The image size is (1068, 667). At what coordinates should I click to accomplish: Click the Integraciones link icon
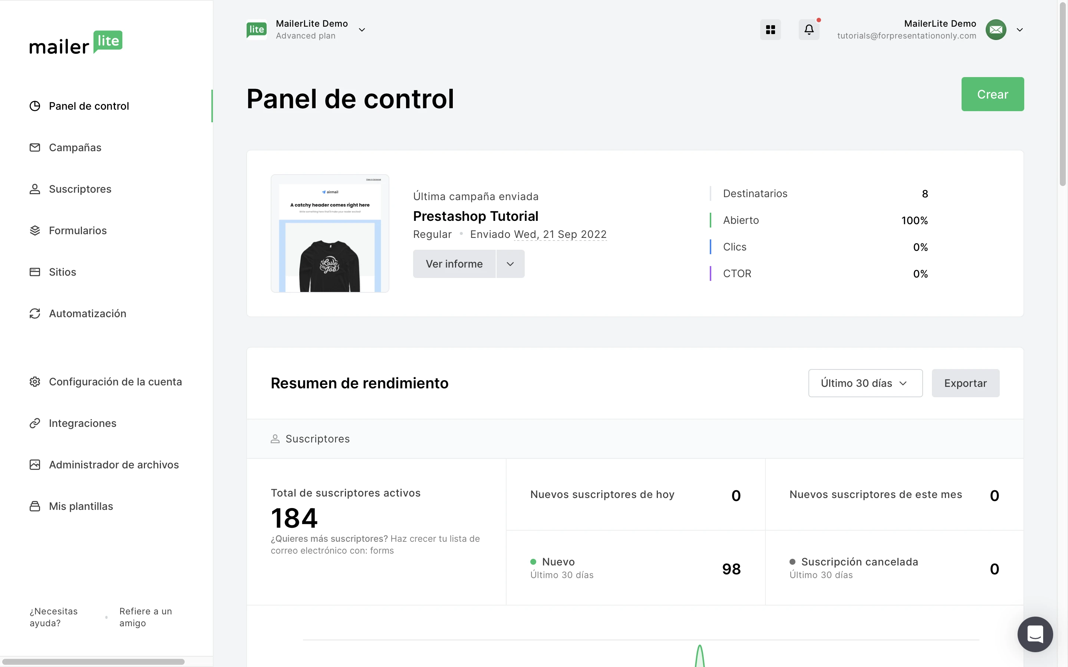click(x=35, y=424)
